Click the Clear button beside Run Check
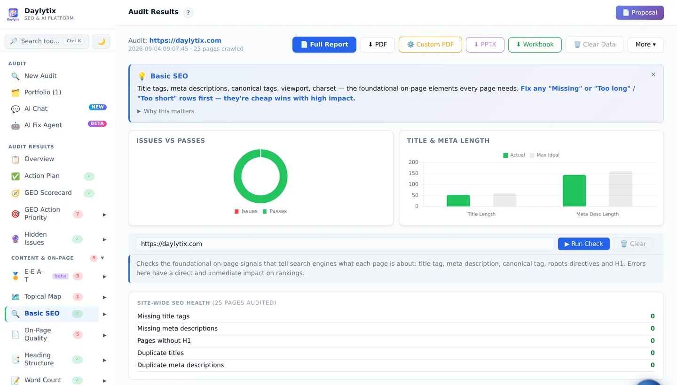This screenshot has height=385, width=677. point(633,244)
